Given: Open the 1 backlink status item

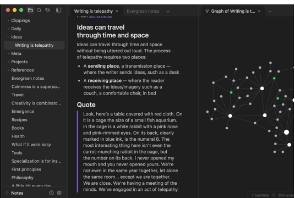Looking at the screenshot, I should tap(260, 195).
